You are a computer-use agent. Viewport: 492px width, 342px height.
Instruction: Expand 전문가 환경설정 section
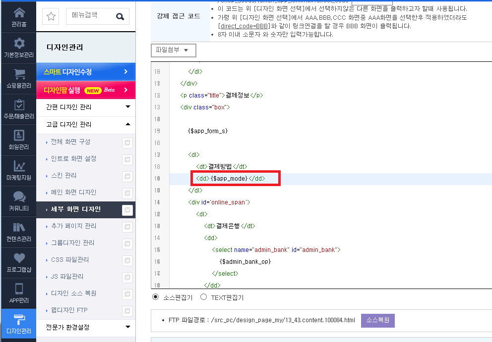coord(86,327)
